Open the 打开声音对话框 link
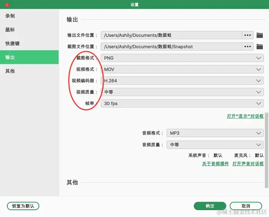This screenshot has width=269, height=217. coord(248,164)
